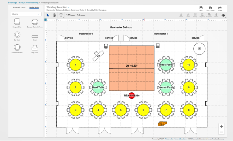Pick the Banquet Chair item
The image size is (233, 141).
17,23
